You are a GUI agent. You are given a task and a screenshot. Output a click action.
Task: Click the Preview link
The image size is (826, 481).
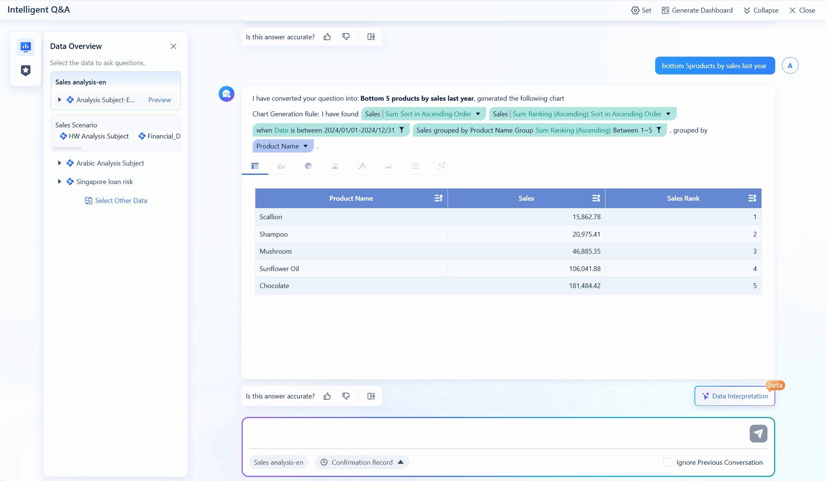point(159,100)
